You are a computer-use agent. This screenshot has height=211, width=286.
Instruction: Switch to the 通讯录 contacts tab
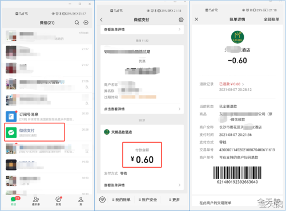(x=36, y=201)
